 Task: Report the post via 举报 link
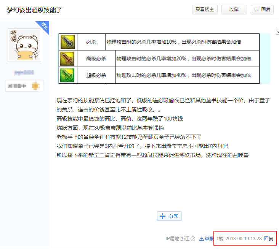[x=206, y=239]
